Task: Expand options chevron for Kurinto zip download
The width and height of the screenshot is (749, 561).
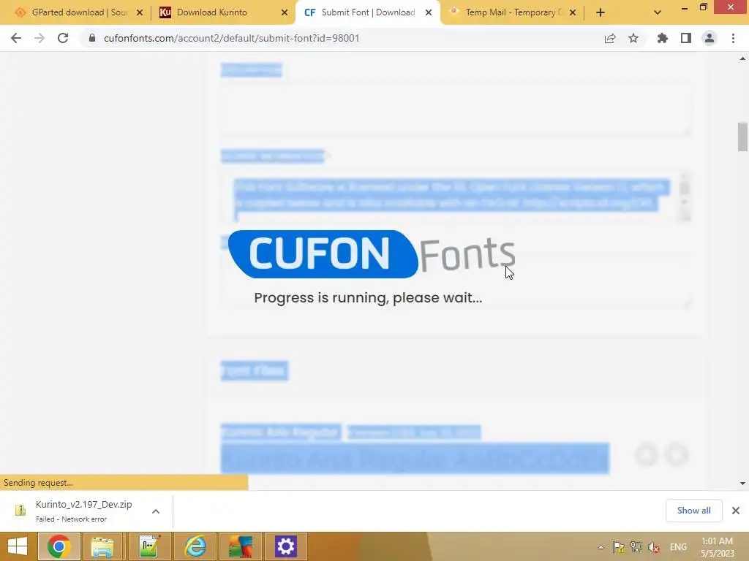Action: point(156,511)
